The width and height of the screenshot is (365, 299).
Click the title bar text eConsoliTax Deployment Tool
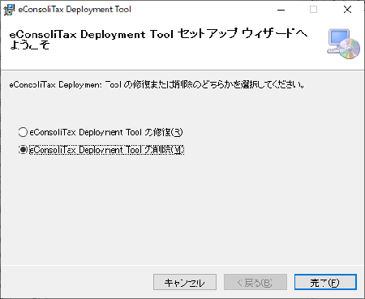click(x=75, y=10)
